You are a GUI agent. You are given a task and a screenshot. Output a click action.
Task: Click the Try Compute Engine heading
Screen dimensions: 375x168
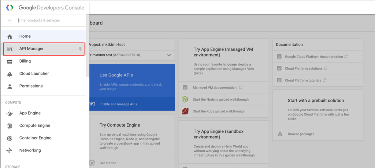[120, 125]
